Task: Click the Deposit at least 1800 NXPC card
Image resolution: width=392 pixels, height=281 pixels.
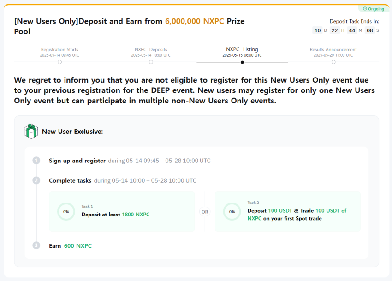Action: click(x=122, y=212)
